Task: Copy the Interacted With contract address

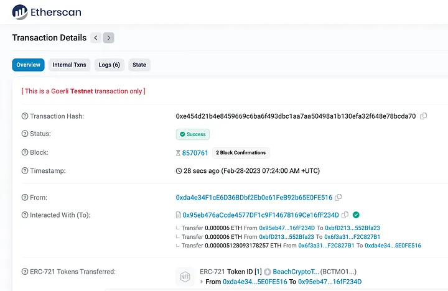Action: click(x=345, y=215)
